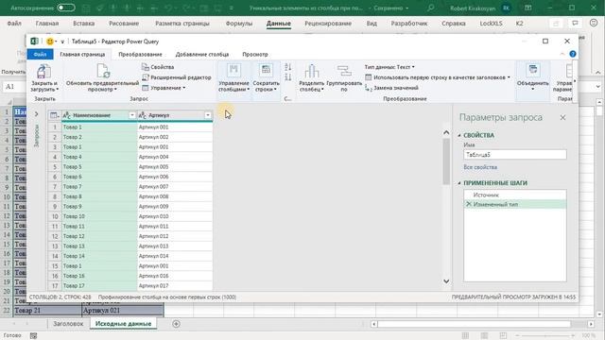Expand the Запросы pane chevron
Screen dimensions: 605x340
(36, 114)
